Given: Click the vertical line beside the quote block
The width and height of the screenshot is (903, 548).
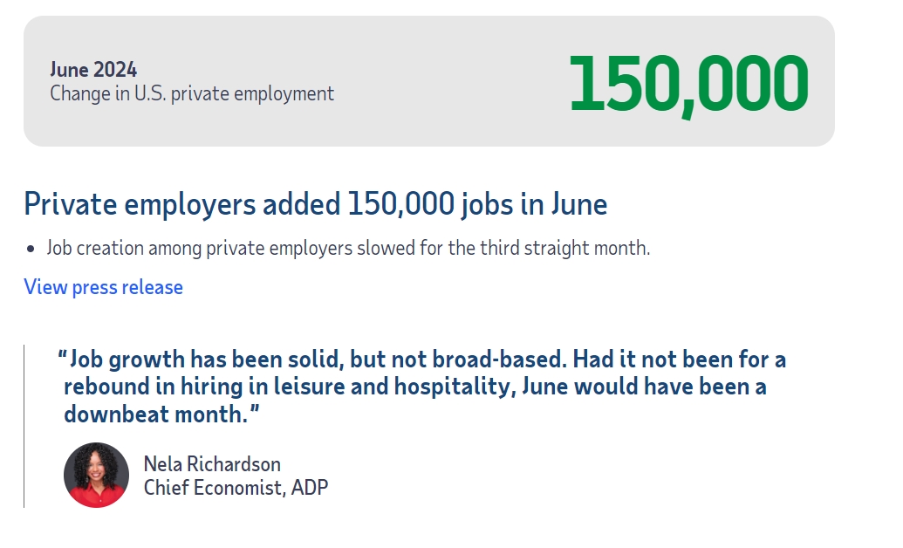Looking at the screenshot, I should (24, 426).
